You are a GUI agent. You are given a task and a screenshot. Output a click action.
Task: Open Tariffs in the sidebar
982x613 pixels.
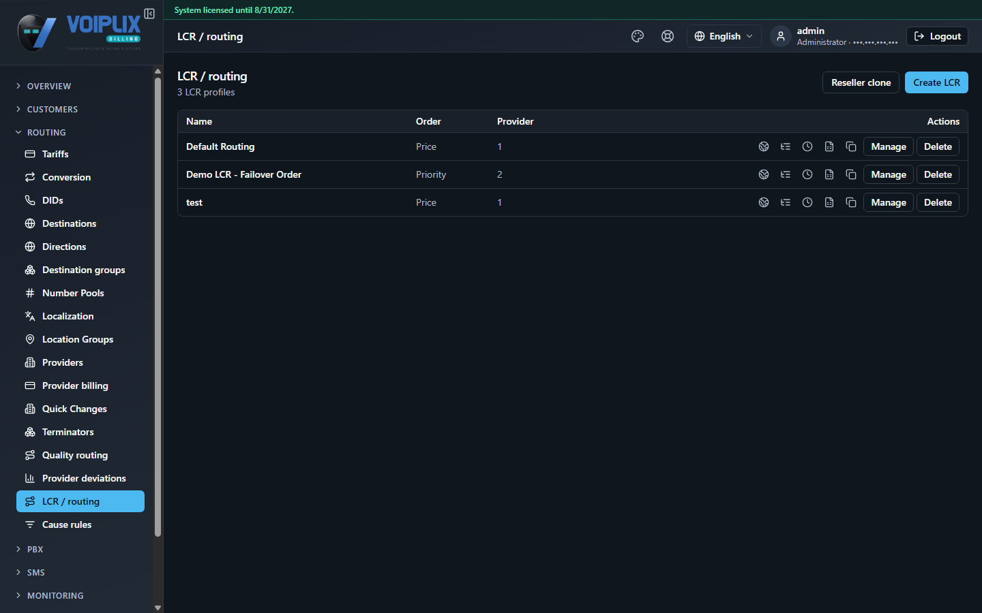point(80,154)
